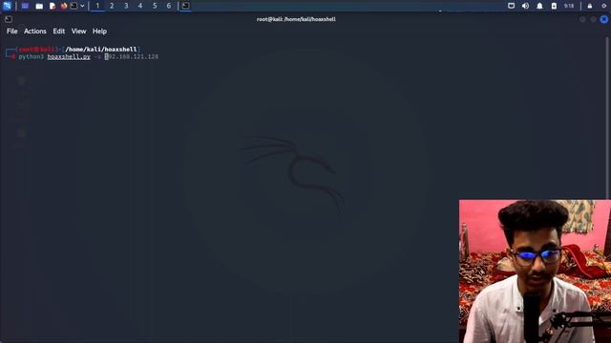Open the Actions menu
Viewport: 611px width, 343px height.
click(x=35, y=31)
